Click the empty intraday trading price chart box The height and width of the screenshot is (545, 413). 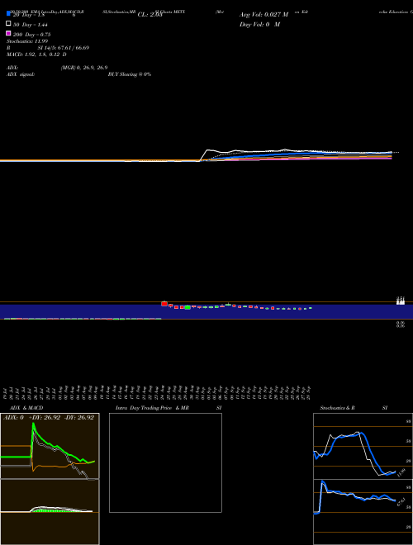[165, 462]
